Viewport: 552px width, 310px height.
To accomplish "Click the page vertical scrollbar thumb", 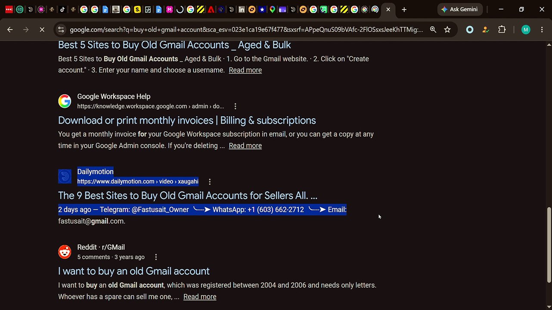I will click(x=549, y=245).
